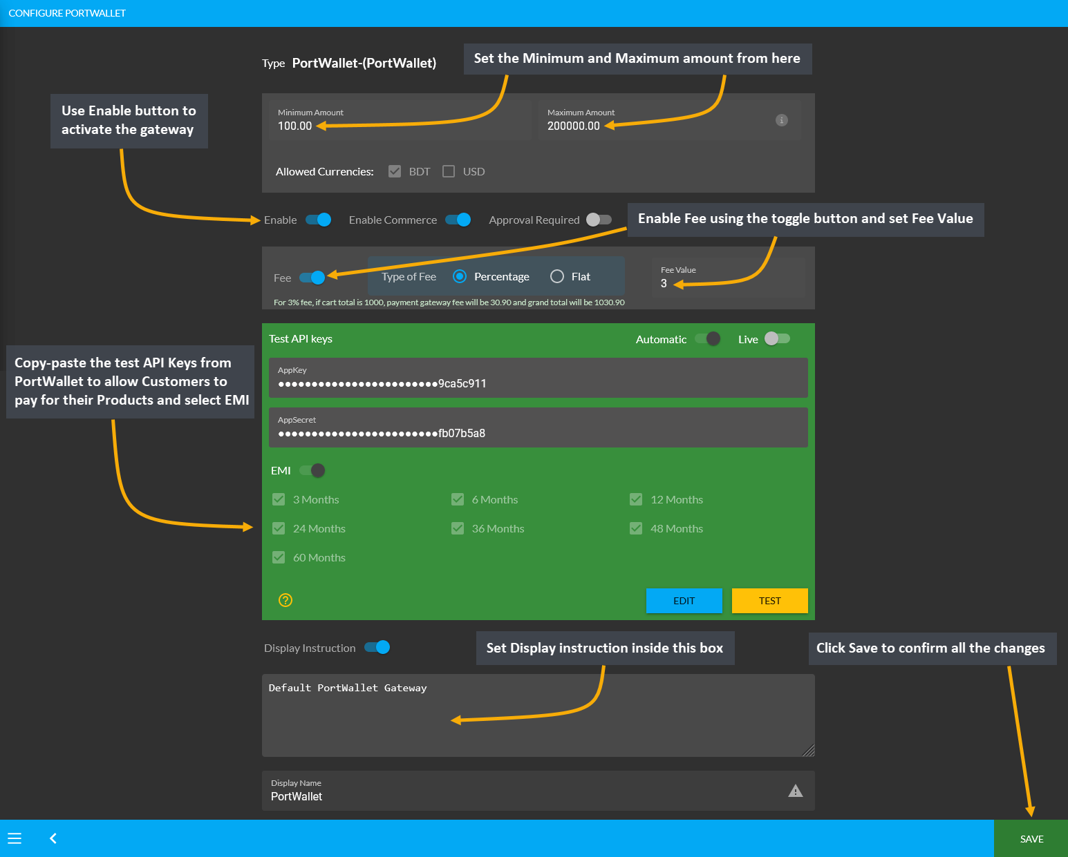Click the info icon beside Maximum Amount
The image size is (1068, 857).
pyautogui.click(x=782, y=120)
